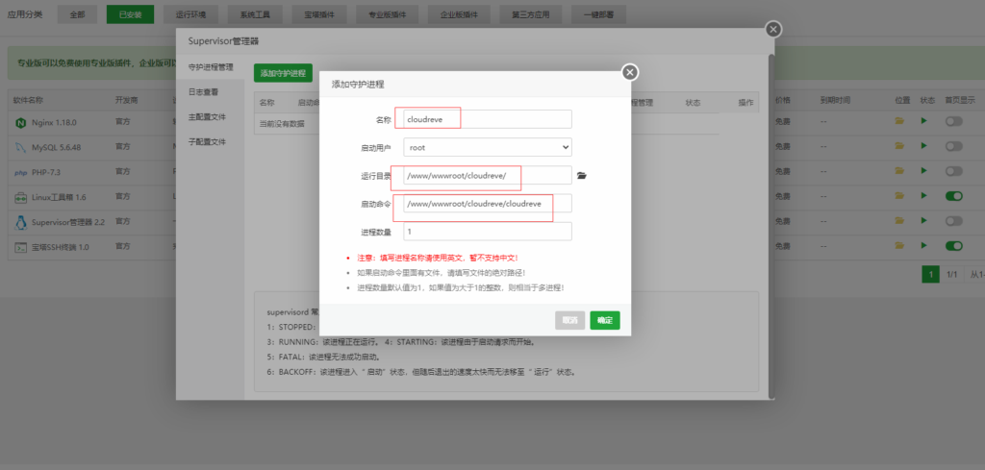Click the 宝塔SSH终端 terminal icon
Image resolution: width=985 pixels, height=470 pixels.
[20, 247]
